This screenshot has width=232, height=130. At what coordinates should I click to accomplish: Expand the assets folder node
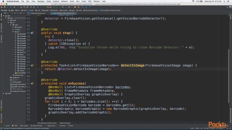click(13, 27)
